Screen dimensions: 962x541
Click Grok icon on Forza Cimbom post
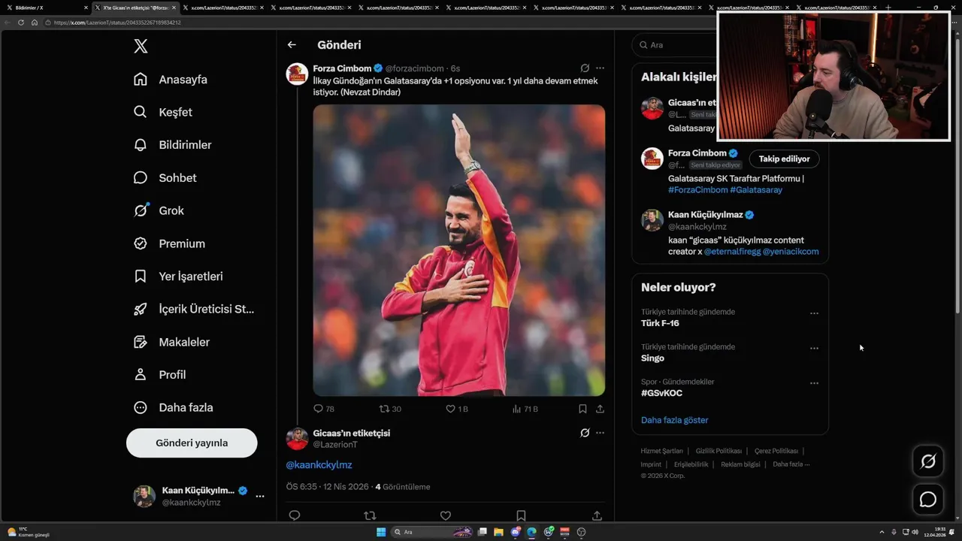585,68
